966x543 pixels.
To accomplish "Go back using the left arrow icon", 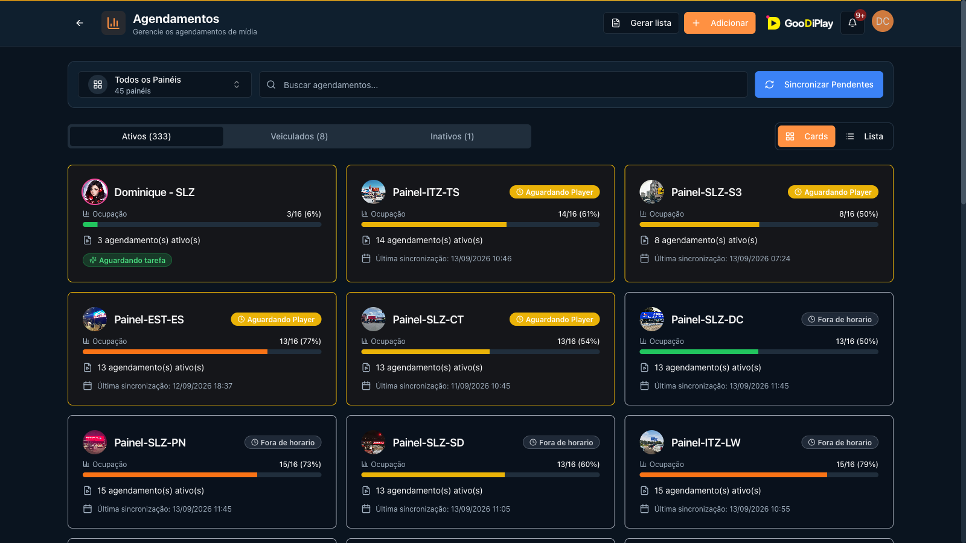I will click(80, 23).
